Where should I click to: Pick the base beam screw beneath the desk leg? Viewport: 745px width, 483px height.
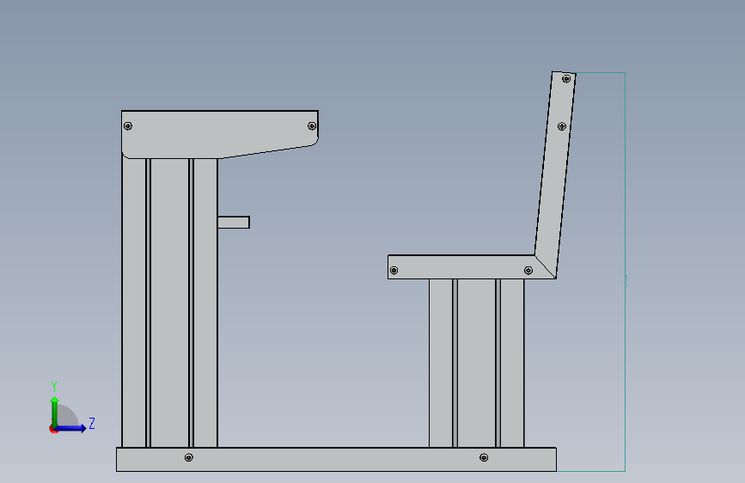(x=189, y=457)
